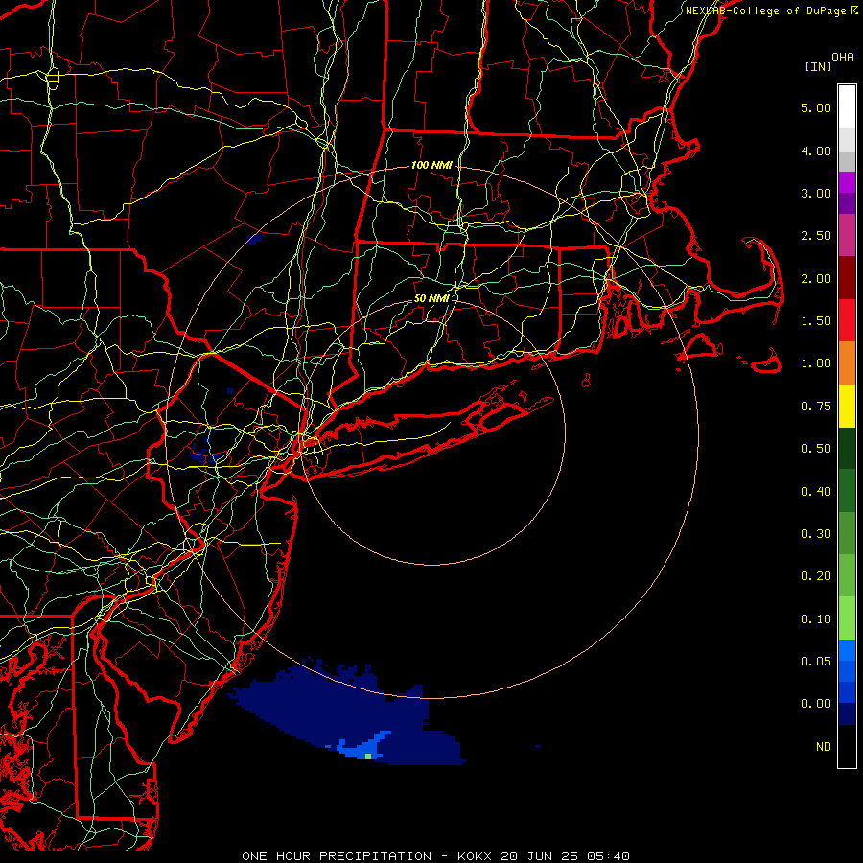Click the 0.75 legend value
Screen dimensions: 863x863
click(816, 407)
